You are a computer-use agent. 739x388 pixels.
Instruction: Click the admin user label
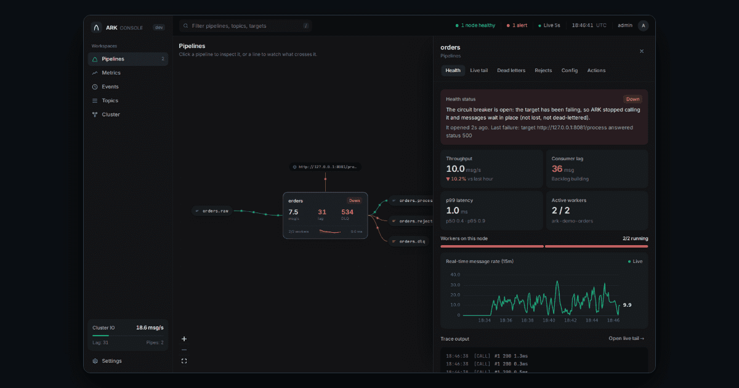pos(625,26)
